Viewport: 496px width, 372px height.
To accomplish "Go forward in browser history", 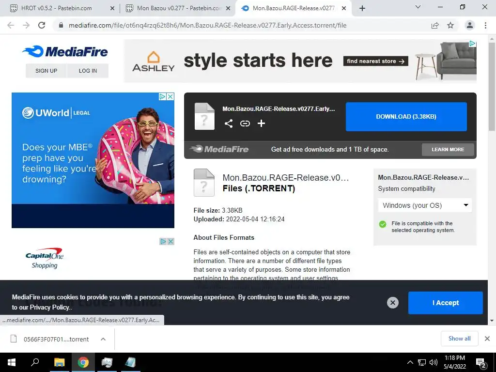I will coord(26,25).
